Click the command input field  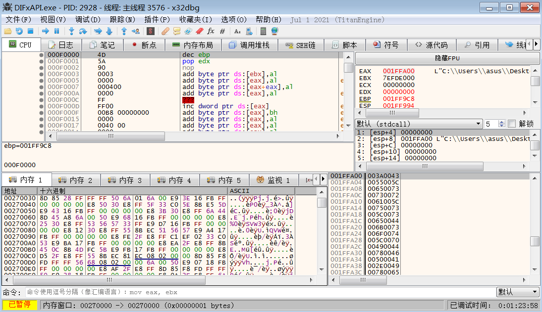pyautogui.click(x=260, y=292)
